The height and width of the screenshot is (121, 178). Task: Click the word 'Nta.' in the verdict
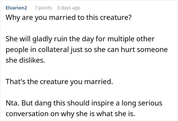pos(11,103)
